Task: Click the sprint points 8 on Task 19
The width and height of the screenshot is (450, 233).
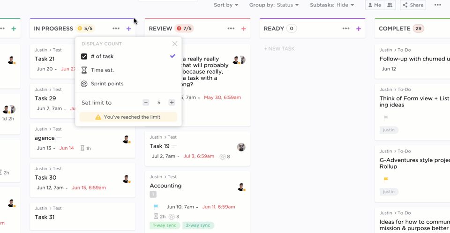Action: point(225,157)
